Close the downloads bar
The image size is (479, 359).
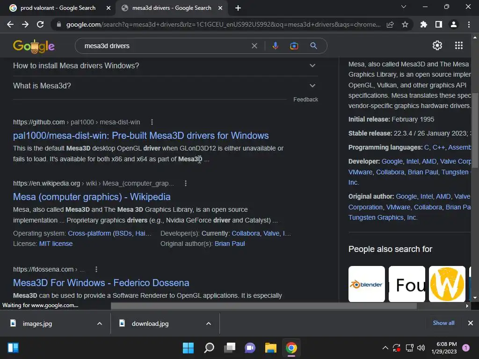click(471, 323)
